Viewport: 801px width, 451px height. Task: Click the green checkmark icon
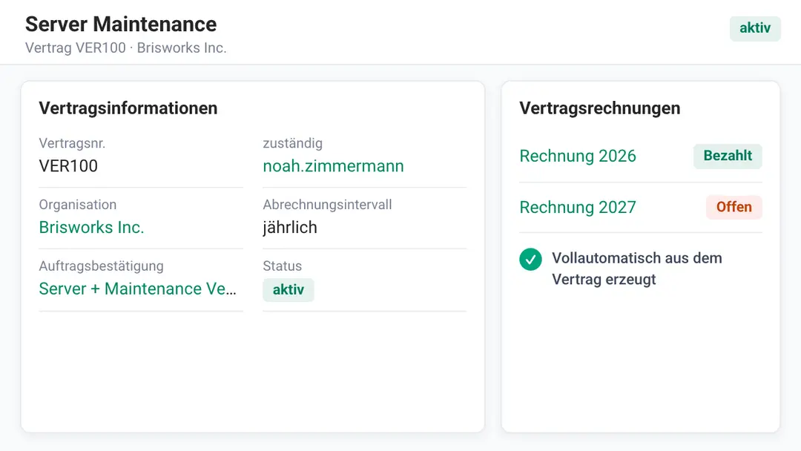[x=531, y=260]
